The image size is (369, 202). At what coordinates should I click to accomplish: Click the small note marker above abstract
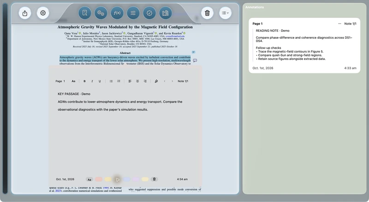193,52
